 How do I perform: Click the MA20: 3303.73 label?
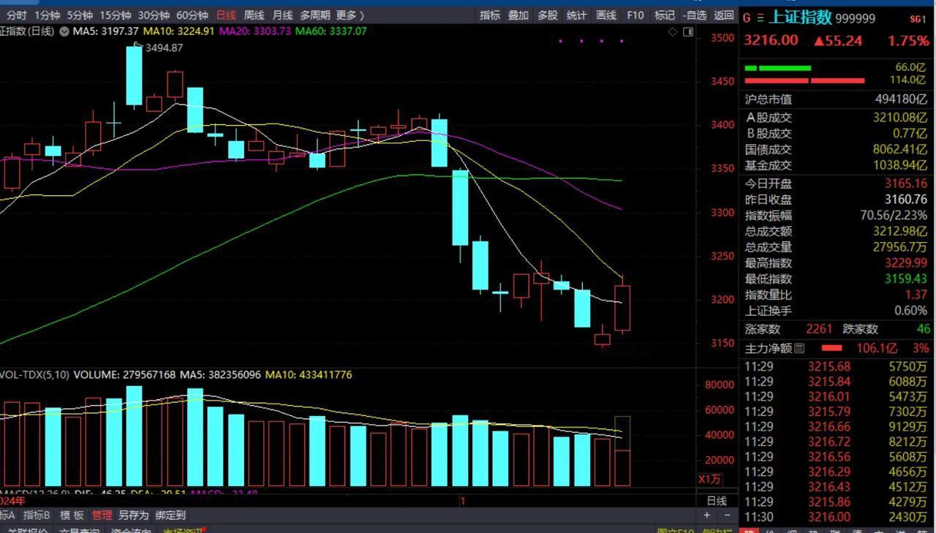(254, 31)
